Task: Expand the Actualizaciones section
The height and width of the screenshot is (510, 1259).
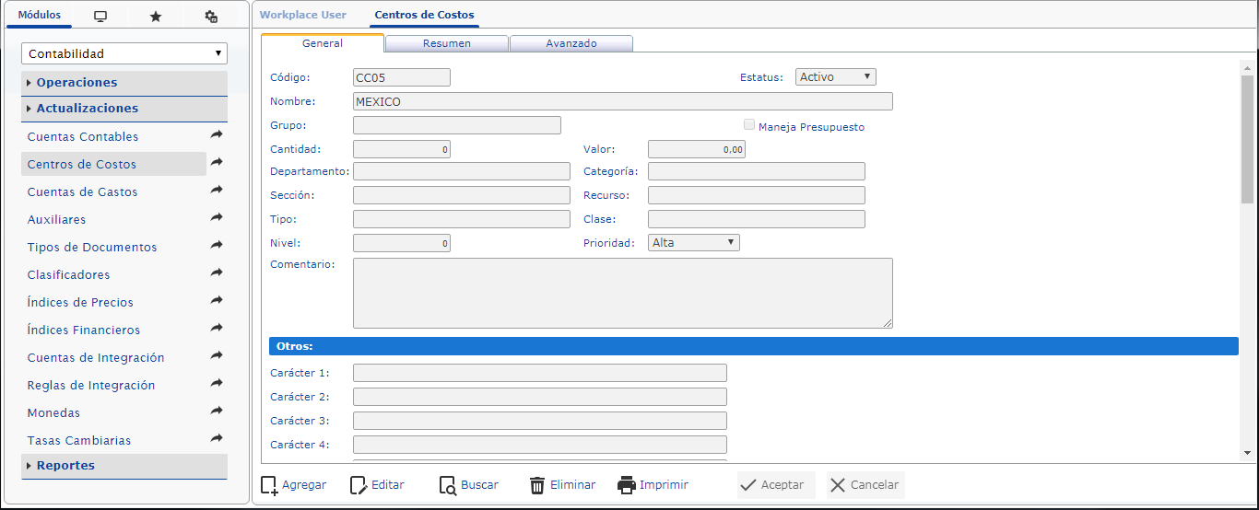Action: 124,109
